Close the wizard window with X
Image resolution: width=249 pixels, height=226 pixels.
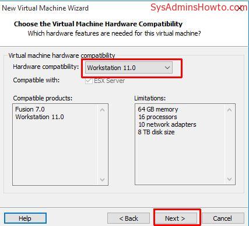point(240,8)
